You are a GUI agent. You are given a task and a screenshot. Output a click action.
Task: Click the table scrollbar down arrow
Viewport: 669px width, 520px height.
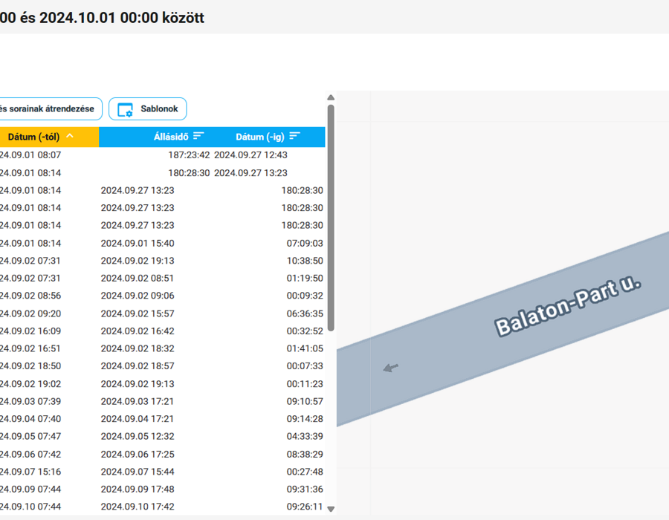[331, 509]
